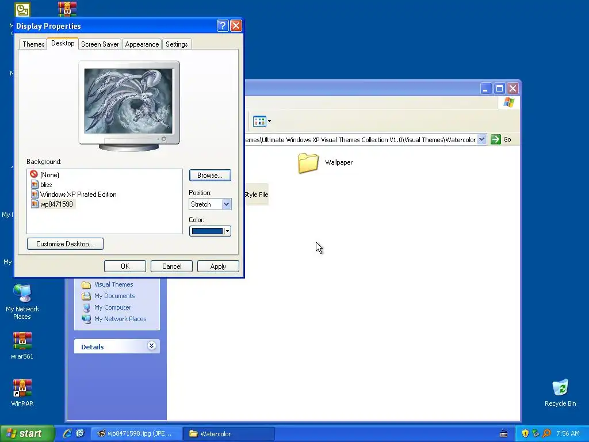Open My Computer link in side panel
589x442 pixels.
click(113, 307)
